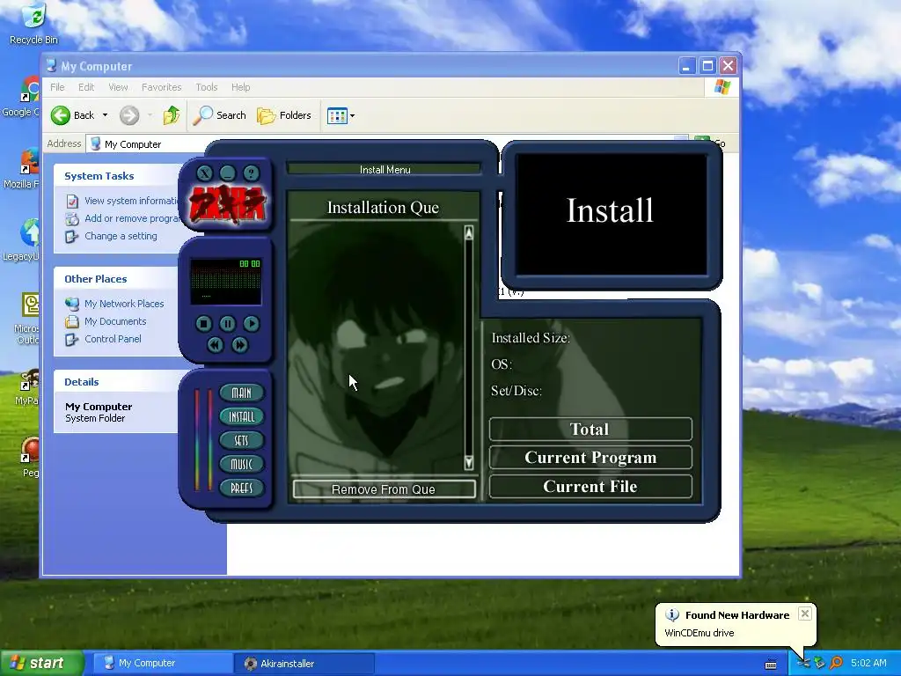Viewport: 901px width, 676px height.
Task: Minimize the Akira installer using underscore button
Action: [228, 173]
